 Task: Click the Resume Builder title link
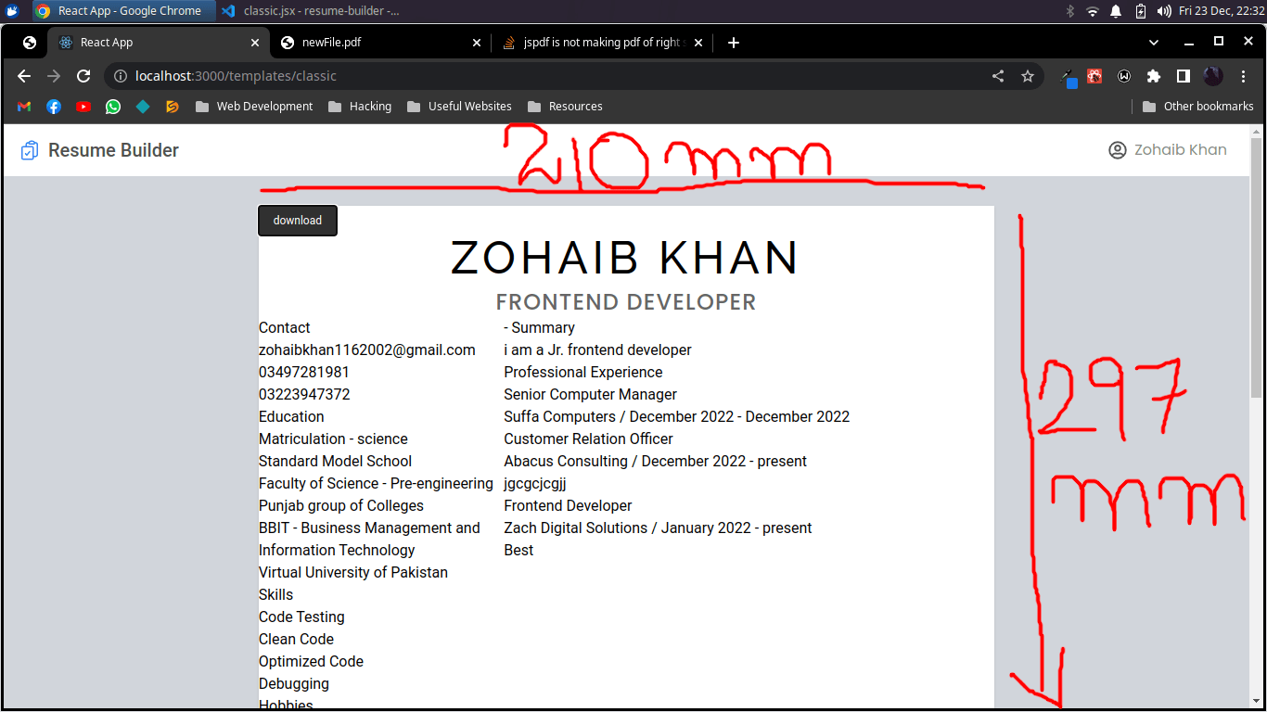113,150
